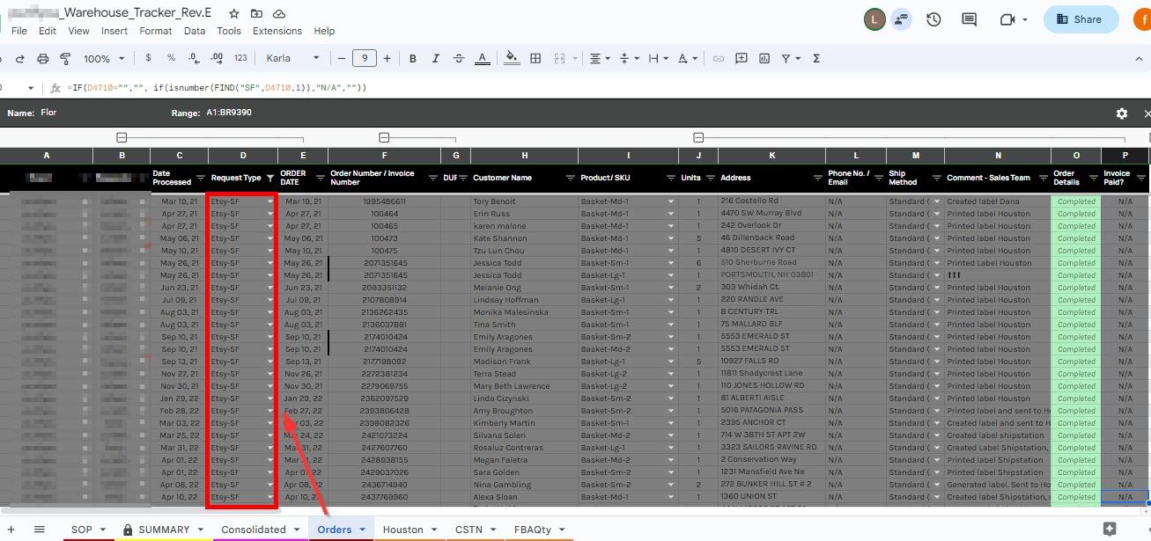The image size is (1151, 541).
Task: Open the Data menu
Action: coord(195,31)
